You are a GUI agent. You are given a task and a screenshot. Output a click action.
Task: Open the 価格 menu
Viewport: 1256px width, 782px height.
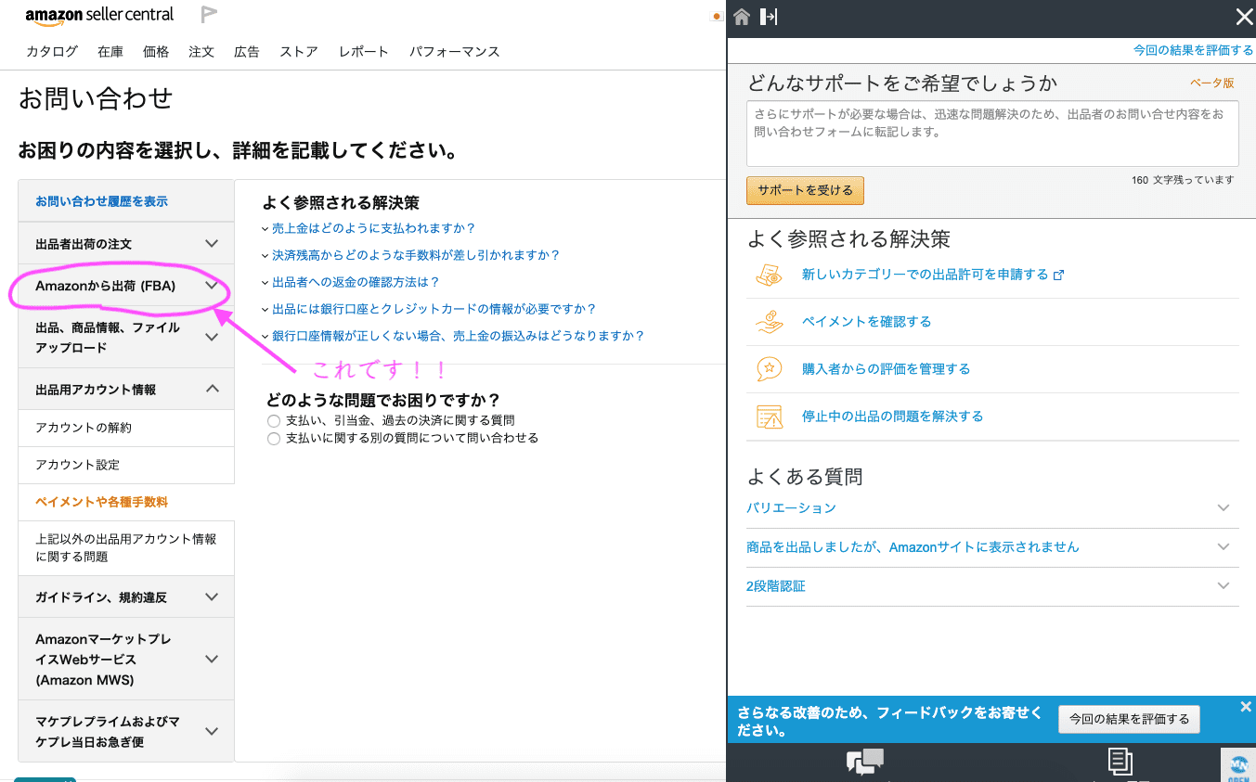click(x=156, y=52)
